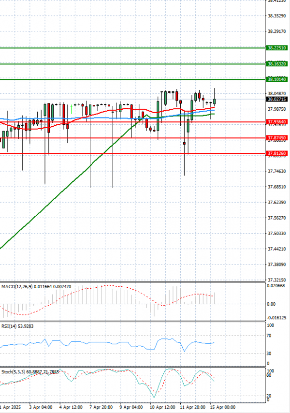Click the small green cross marker candle
Screen dimensions: 290x413
click(x=72, y=108)
